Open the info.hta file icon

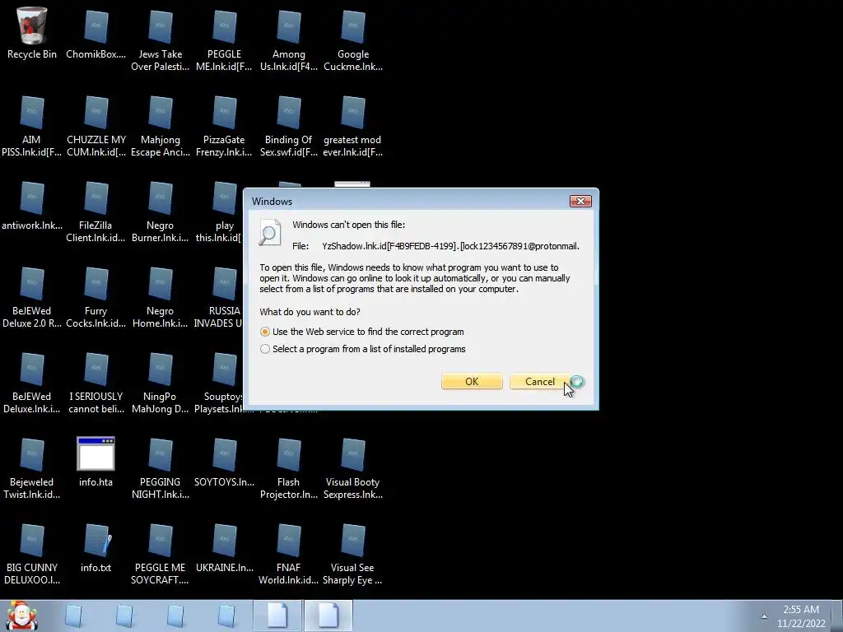coord(95,461)
